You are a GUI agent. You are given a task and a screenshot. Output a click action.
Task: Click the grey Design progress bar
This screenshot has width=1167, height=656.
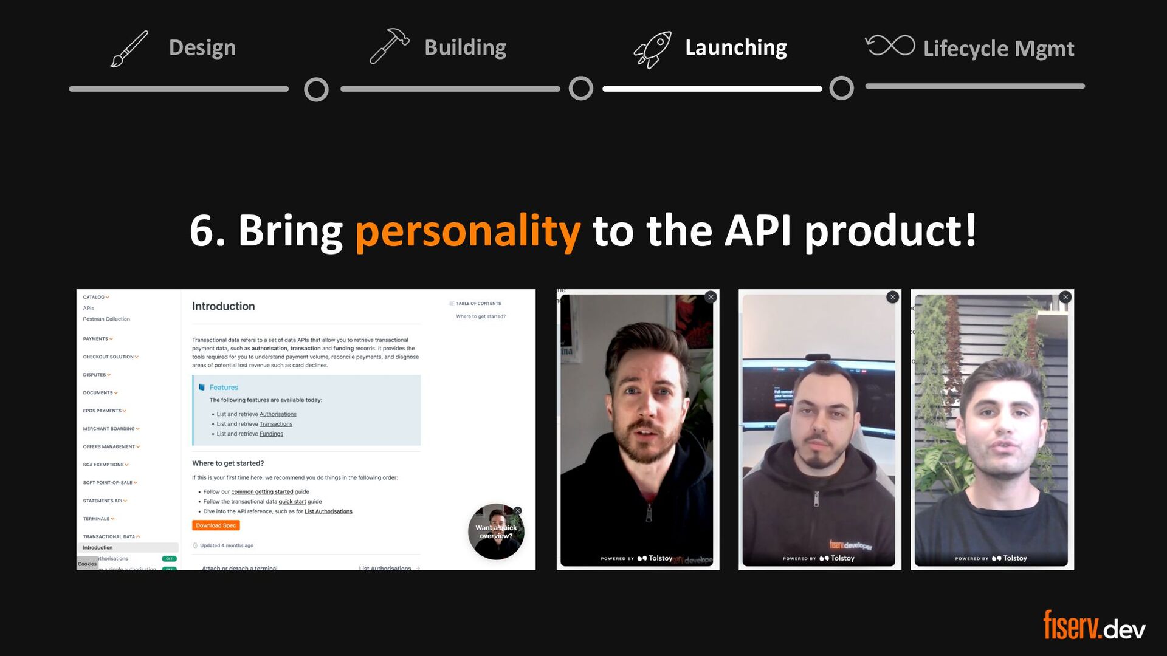(179, 89)
